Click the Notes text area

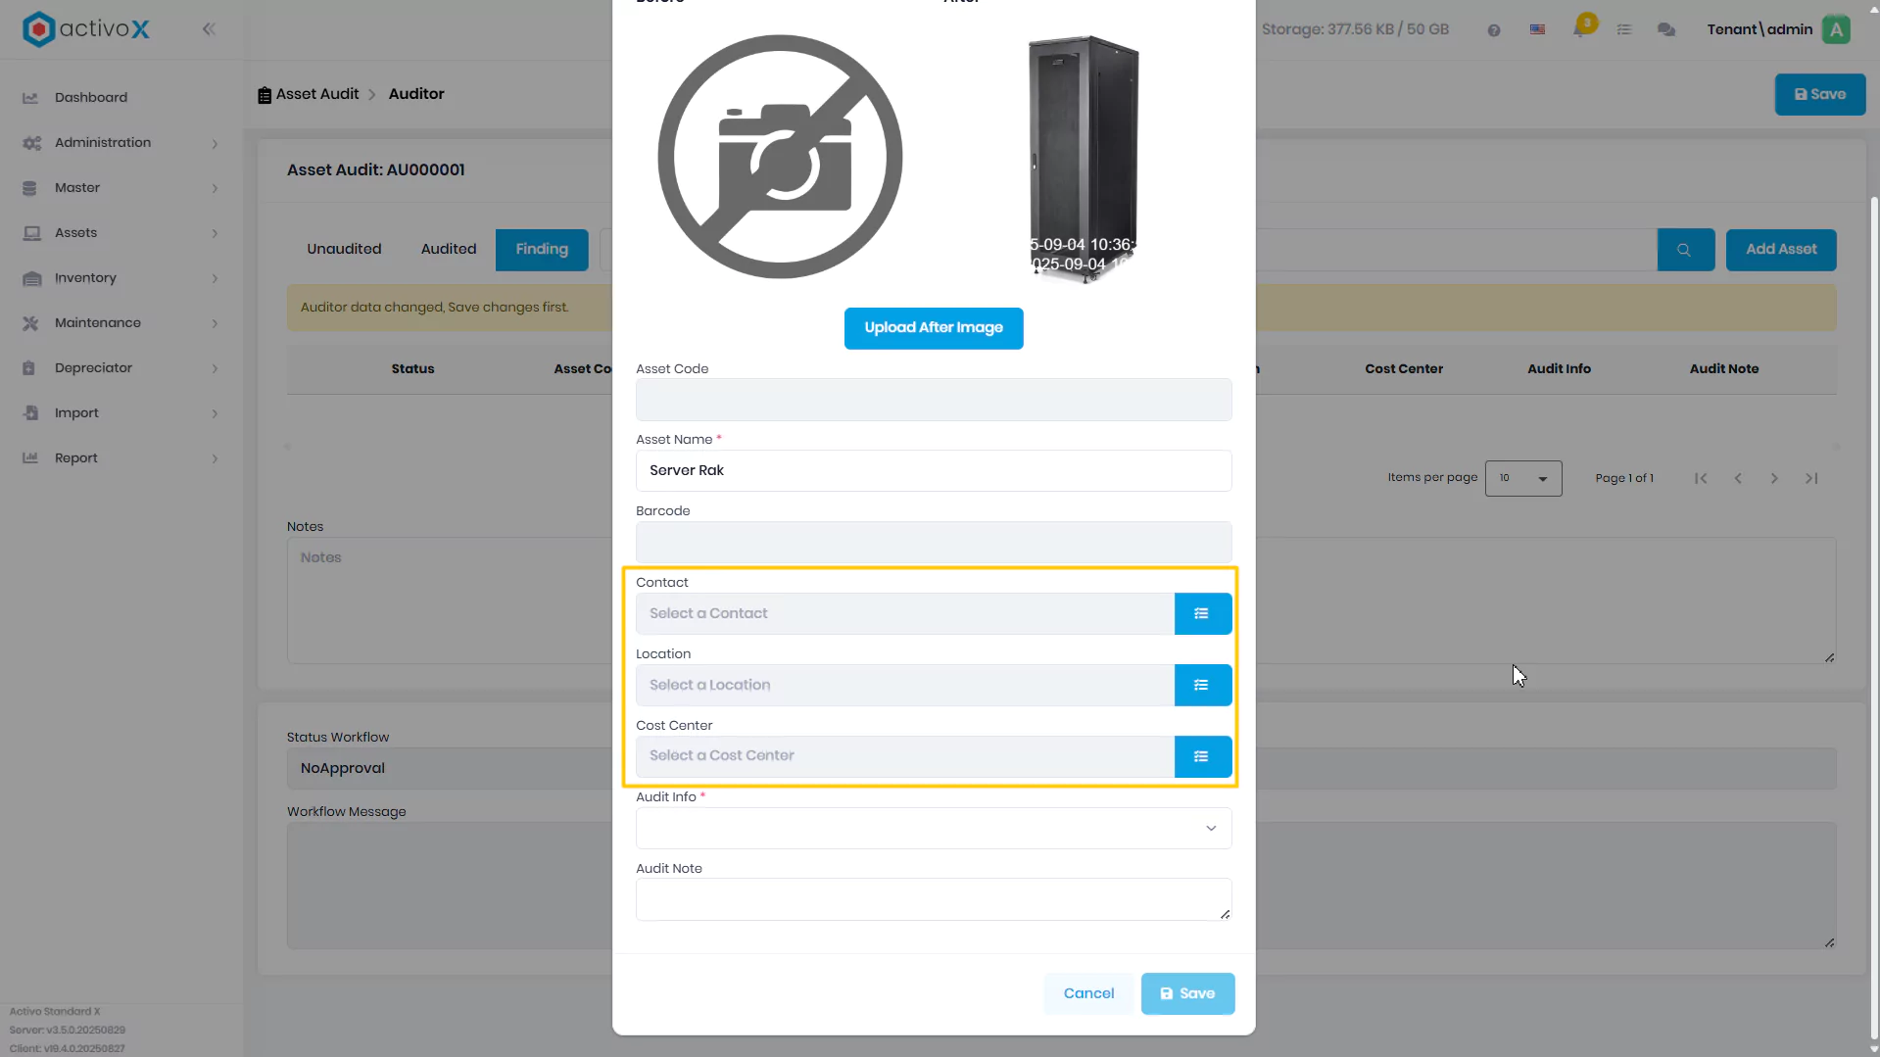pos(449,600)
